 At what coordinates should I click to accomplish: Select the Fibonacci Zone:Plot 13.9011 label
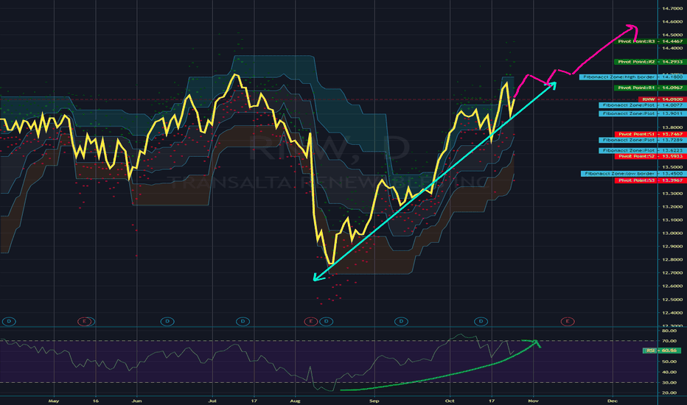[642, 113]
